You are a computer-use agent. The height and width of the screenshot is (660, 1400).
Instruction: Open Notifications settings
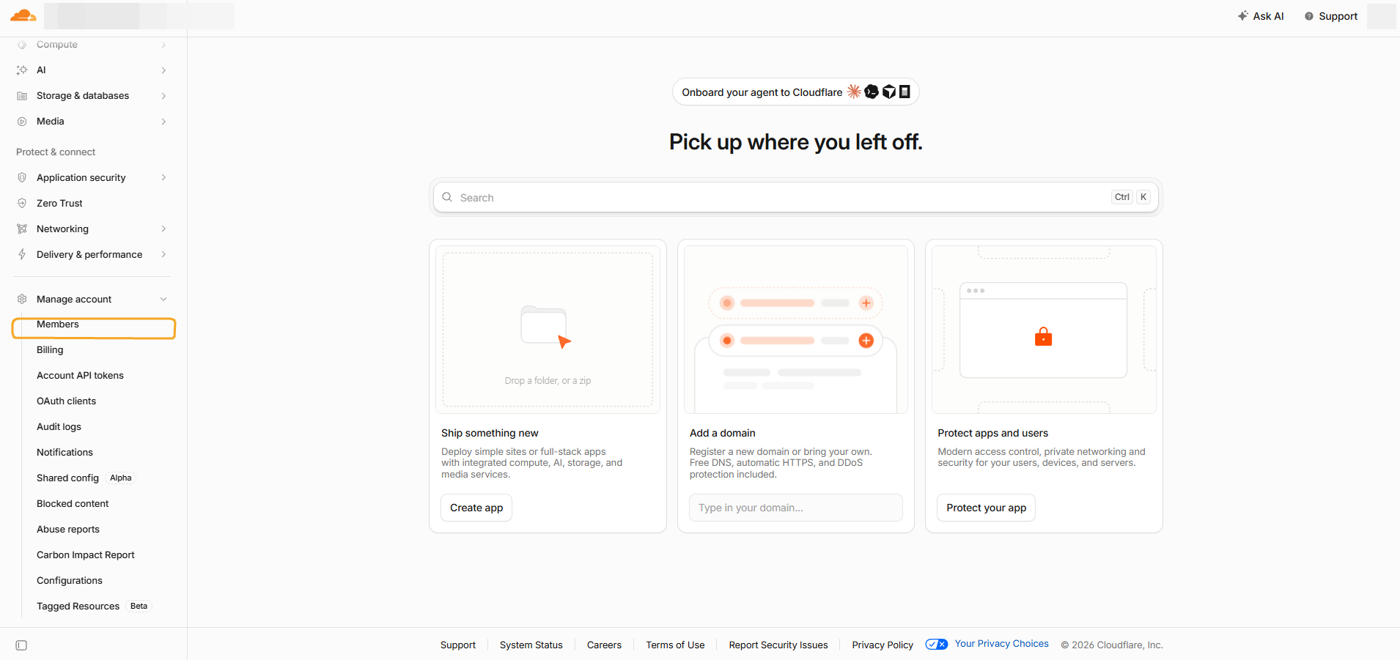pos(65,453)
